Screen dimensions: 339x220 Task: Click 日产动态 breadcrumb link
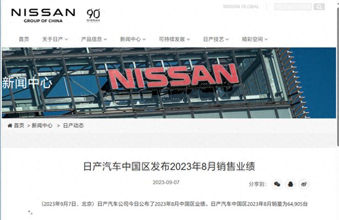click(73, 126)
